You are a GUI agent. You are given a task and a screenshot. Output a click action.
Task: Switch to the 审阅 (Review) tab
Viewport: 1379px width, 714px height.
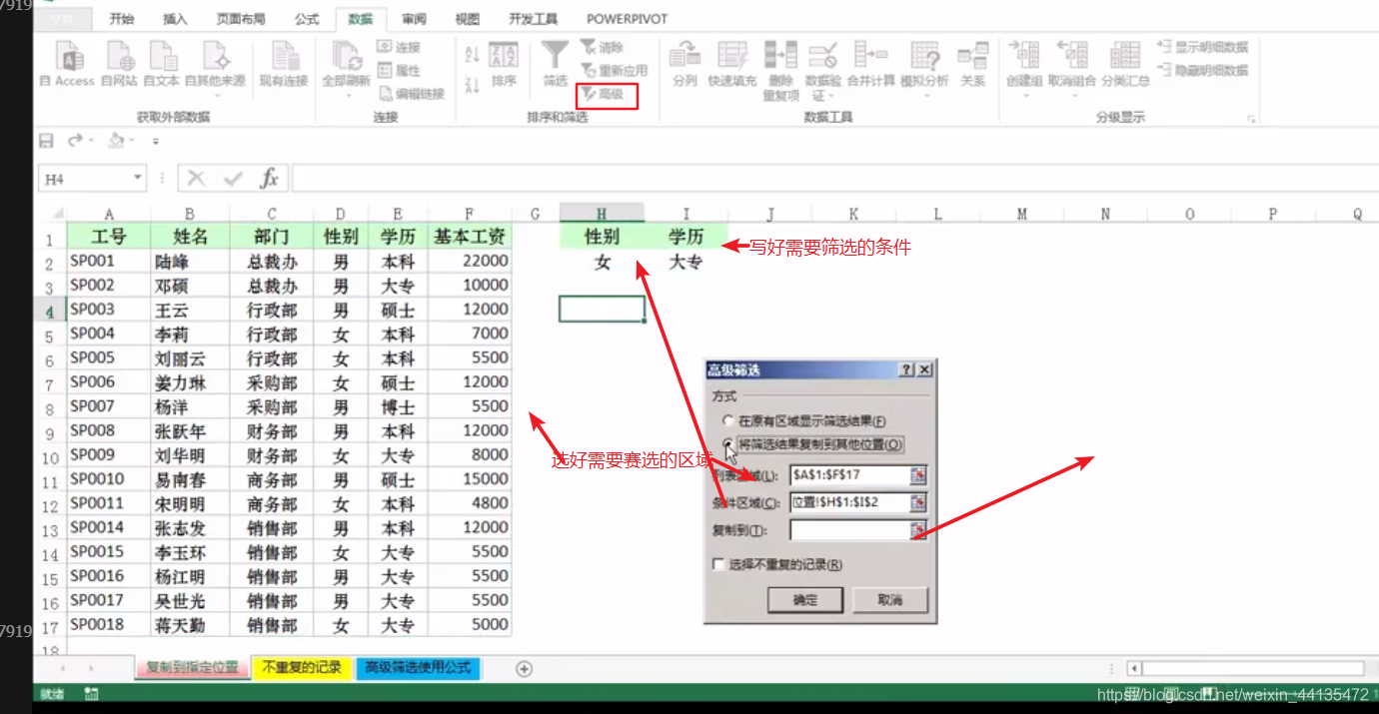click(x=415, y=19)
